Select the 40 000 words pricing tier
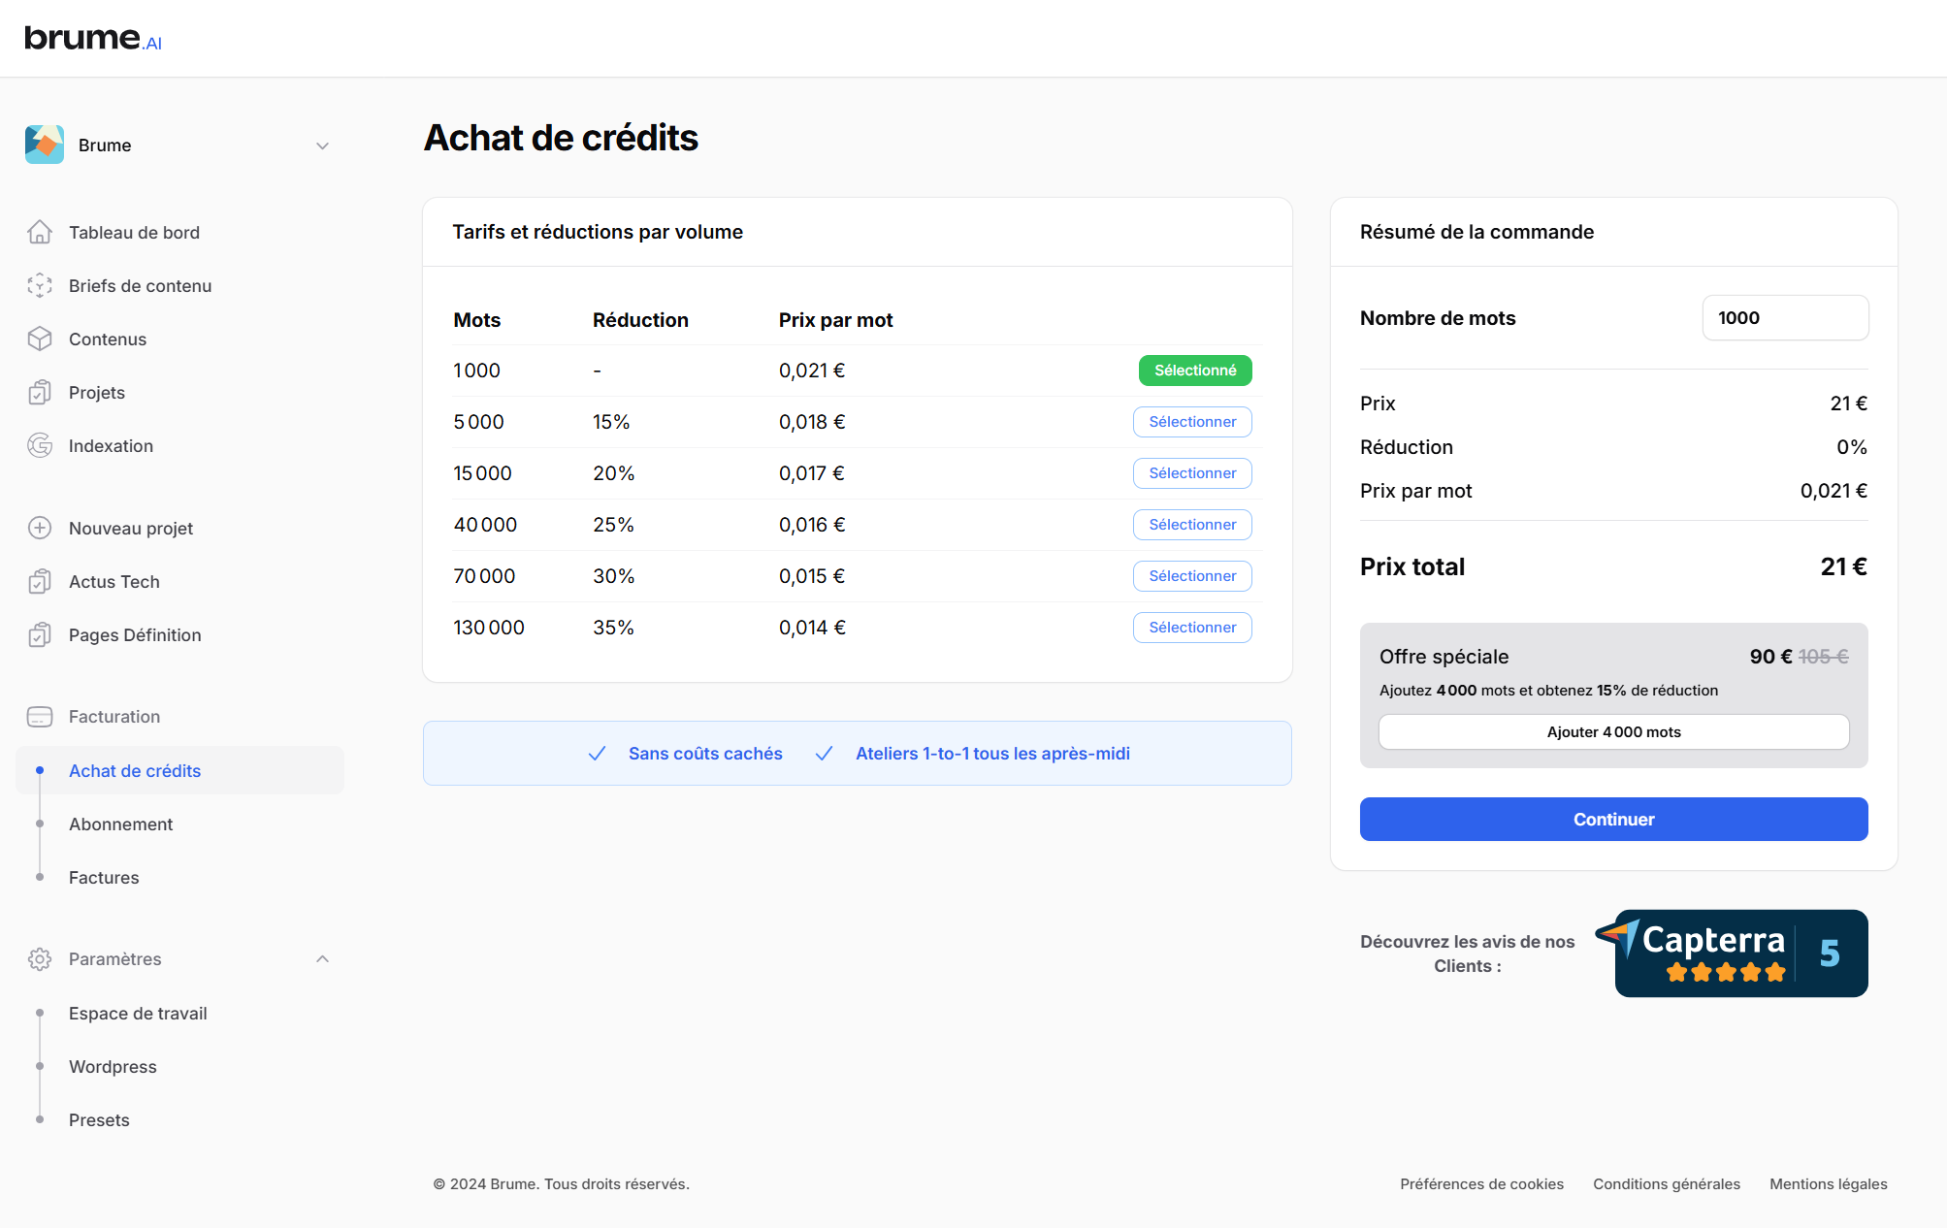Image resolution: width=1947 pixels, height=1228 pixels. click(1192, 525)
